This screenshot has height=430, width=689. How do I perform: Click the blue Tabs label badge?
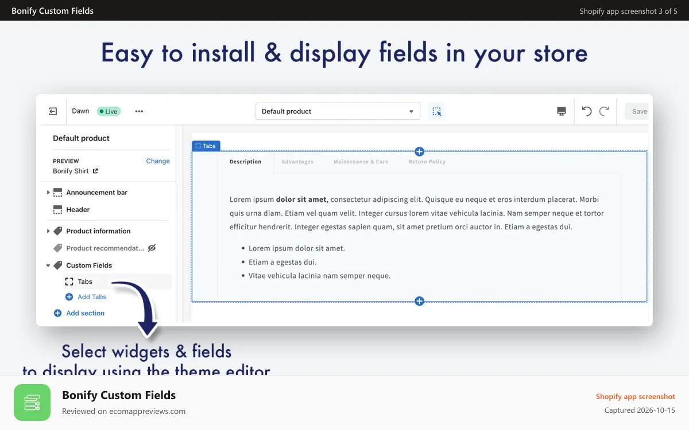point(206,146)
